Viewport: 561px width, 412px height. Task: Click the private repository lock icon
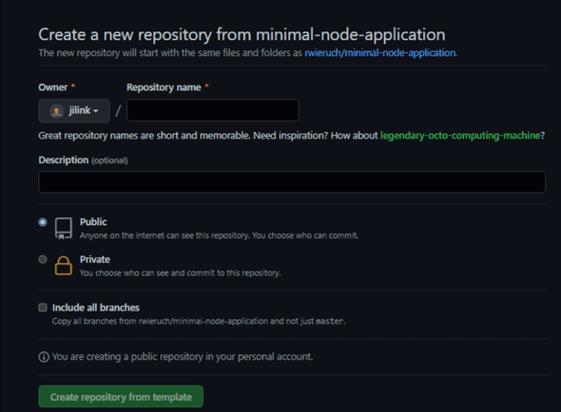(64, 266)
